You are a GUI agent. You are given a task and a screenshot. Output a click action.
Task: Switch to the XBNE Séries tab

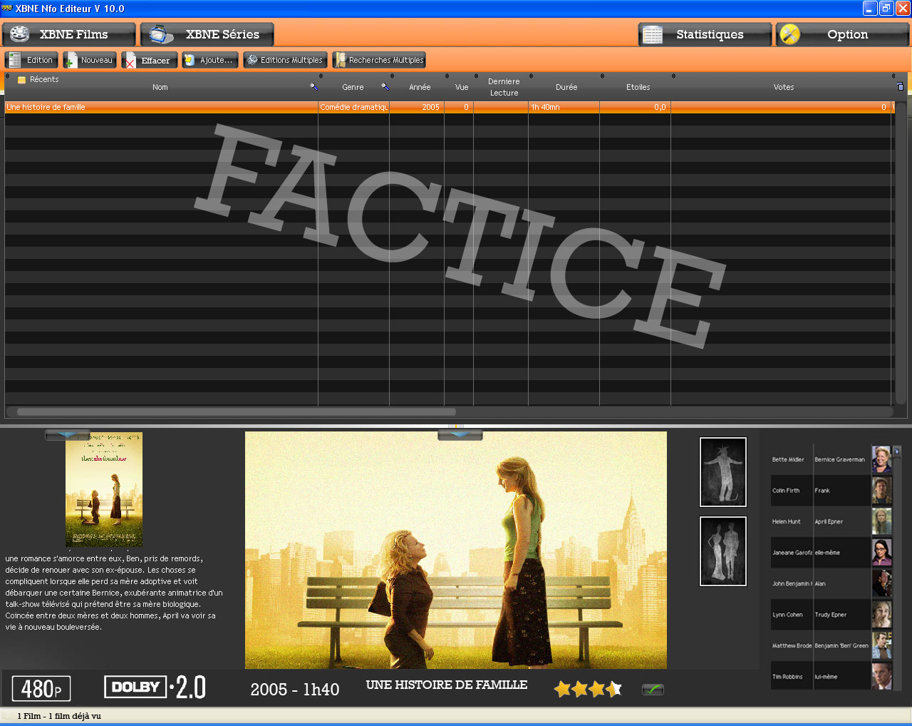207,34
